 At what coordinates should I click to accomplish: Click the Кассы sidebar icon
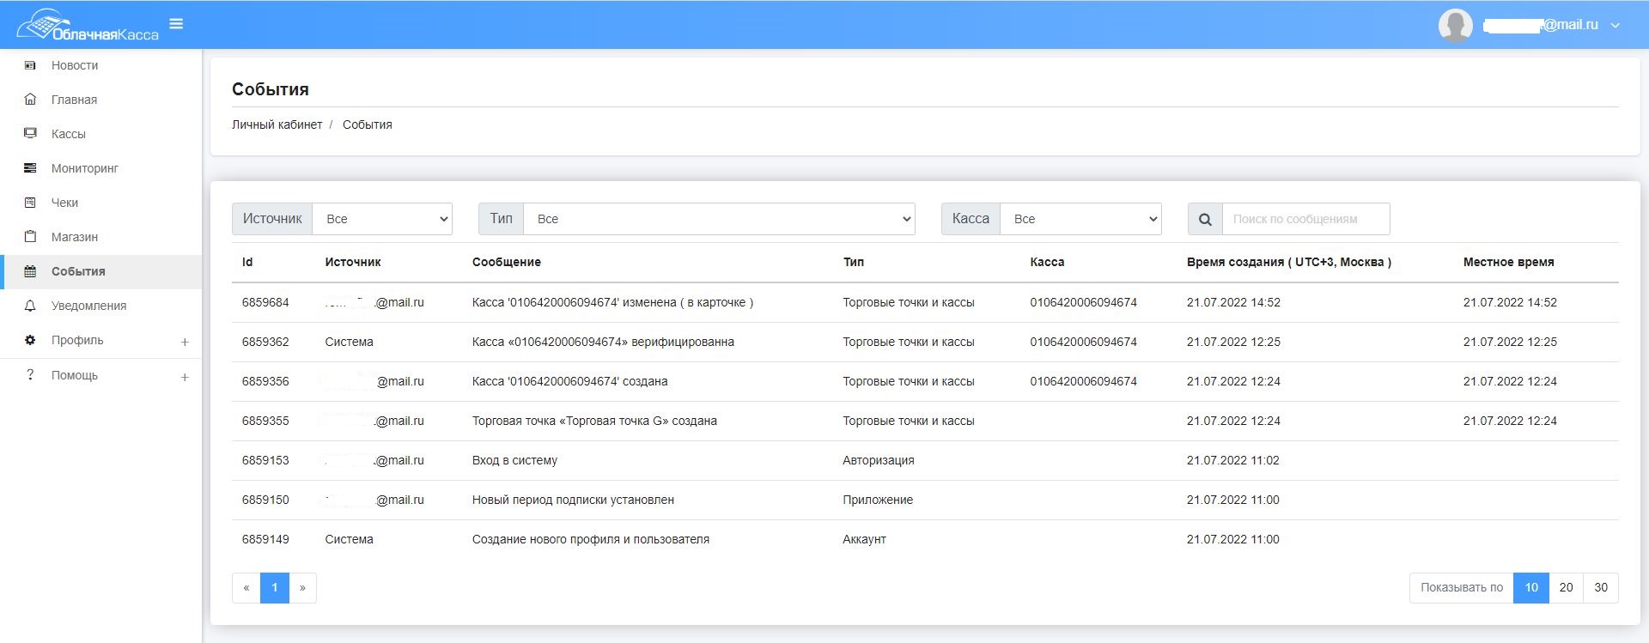tap(30, 134)
